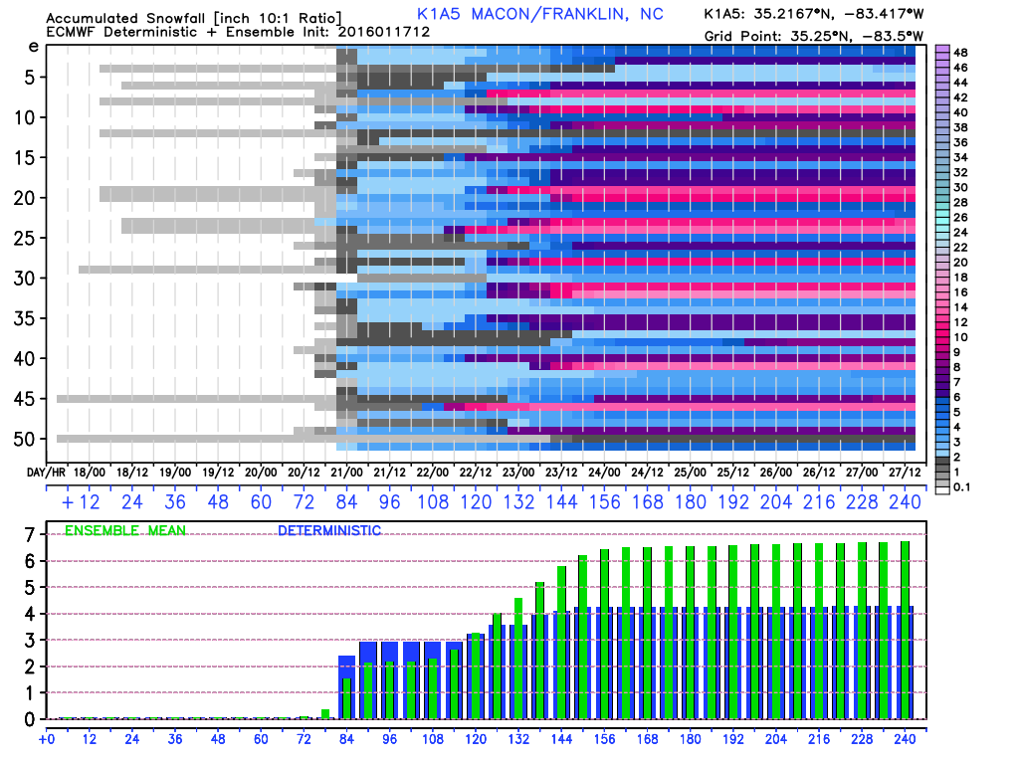The image size is (1019, 764).
Task: Click the Grid Point 35.25°N, -83.5°W text
Action: coord(814,36)
